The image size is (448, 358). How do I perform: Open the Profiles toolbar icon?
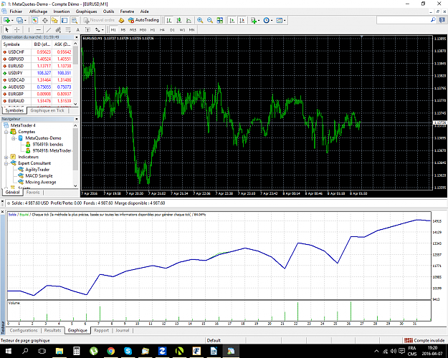(19, 20)
